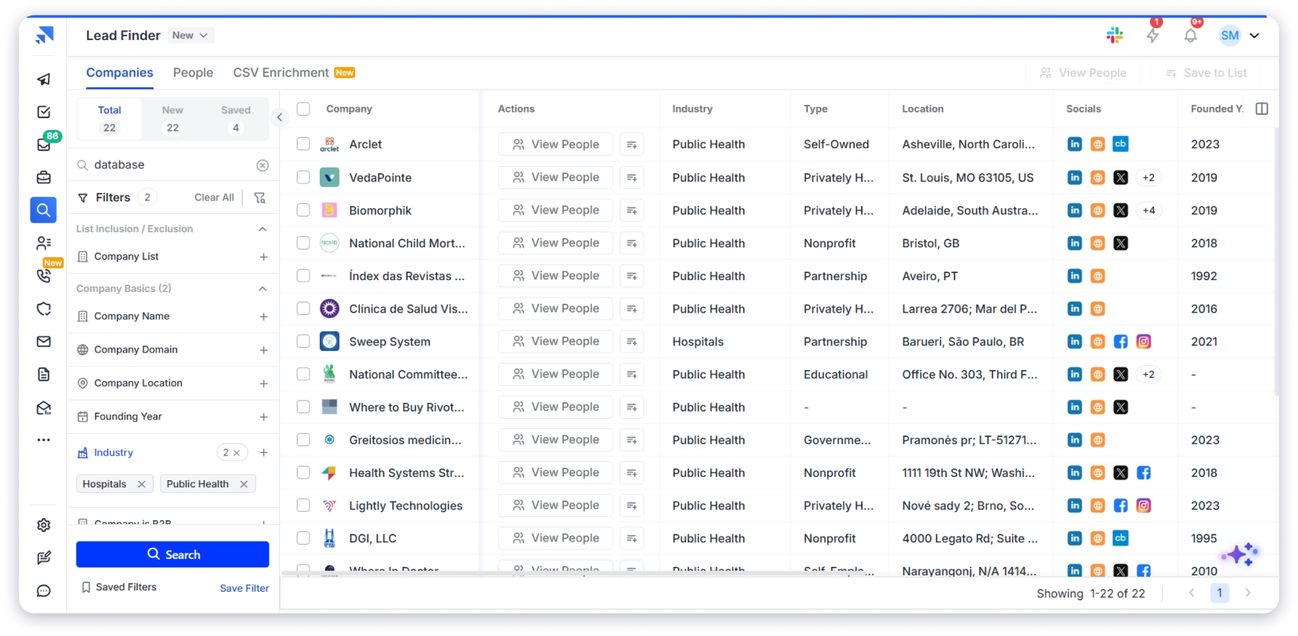Expand the Company Domain filter

(x=264, y=350)
